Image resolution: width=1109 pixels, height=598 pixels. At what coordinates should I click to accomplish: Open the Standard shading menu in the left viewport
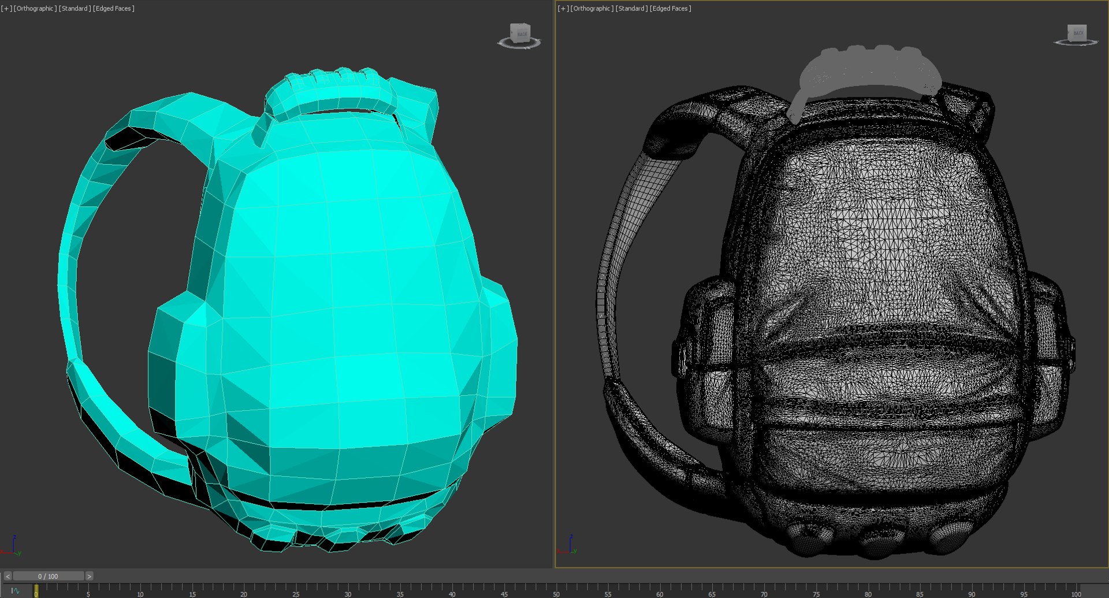[75, 9]
